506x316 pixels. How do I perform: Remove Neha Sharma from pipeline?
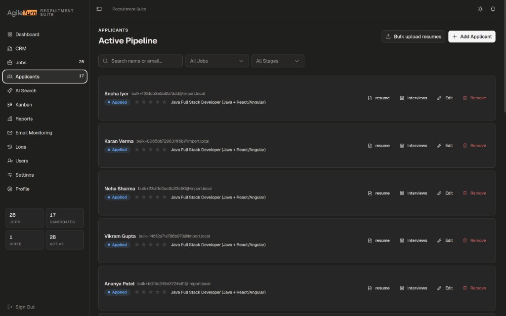click(x=474, y=193)
